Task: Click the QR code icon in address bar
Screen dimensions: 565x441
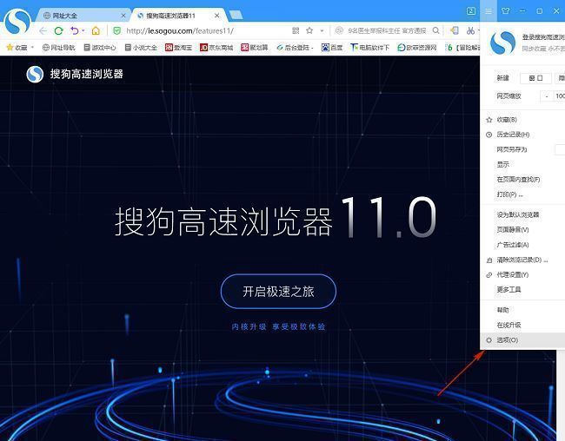Action: 296,30
